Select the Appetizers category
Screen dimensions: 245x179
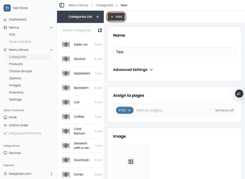(x=81, y=73)
